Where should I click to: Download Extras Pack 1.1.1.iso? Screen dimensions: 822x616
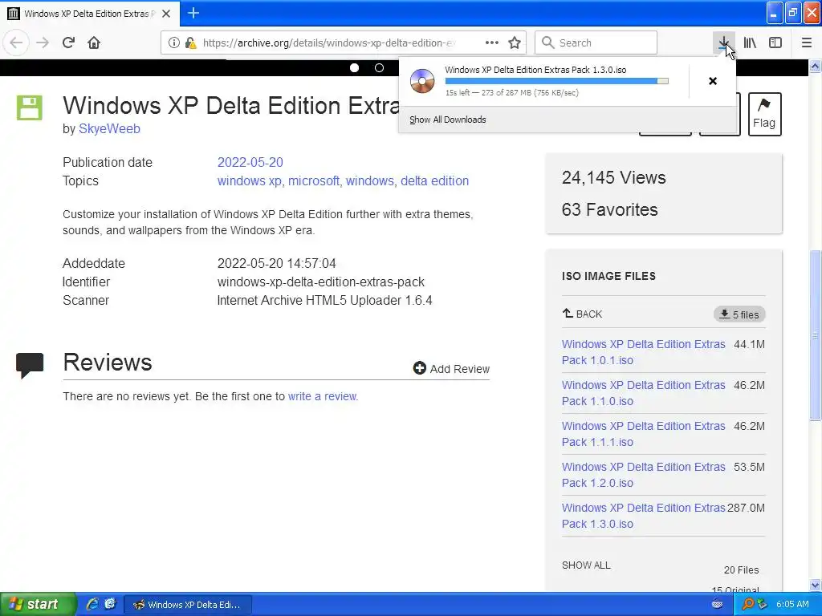[x=643, y=434]
